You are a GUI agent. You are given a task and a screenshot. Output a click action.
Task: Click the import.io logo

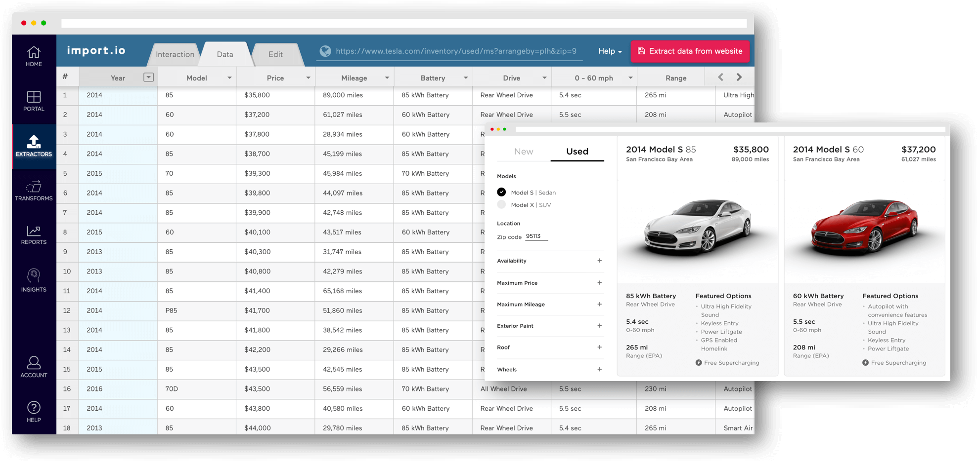point(96,50)
